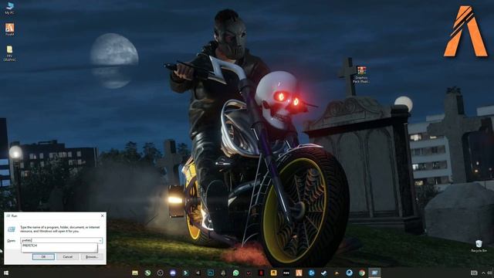Select the FiveM desktop shortcut
This screenshot has width=494, height=278.
pyautogui.click(x=9, y=29)
